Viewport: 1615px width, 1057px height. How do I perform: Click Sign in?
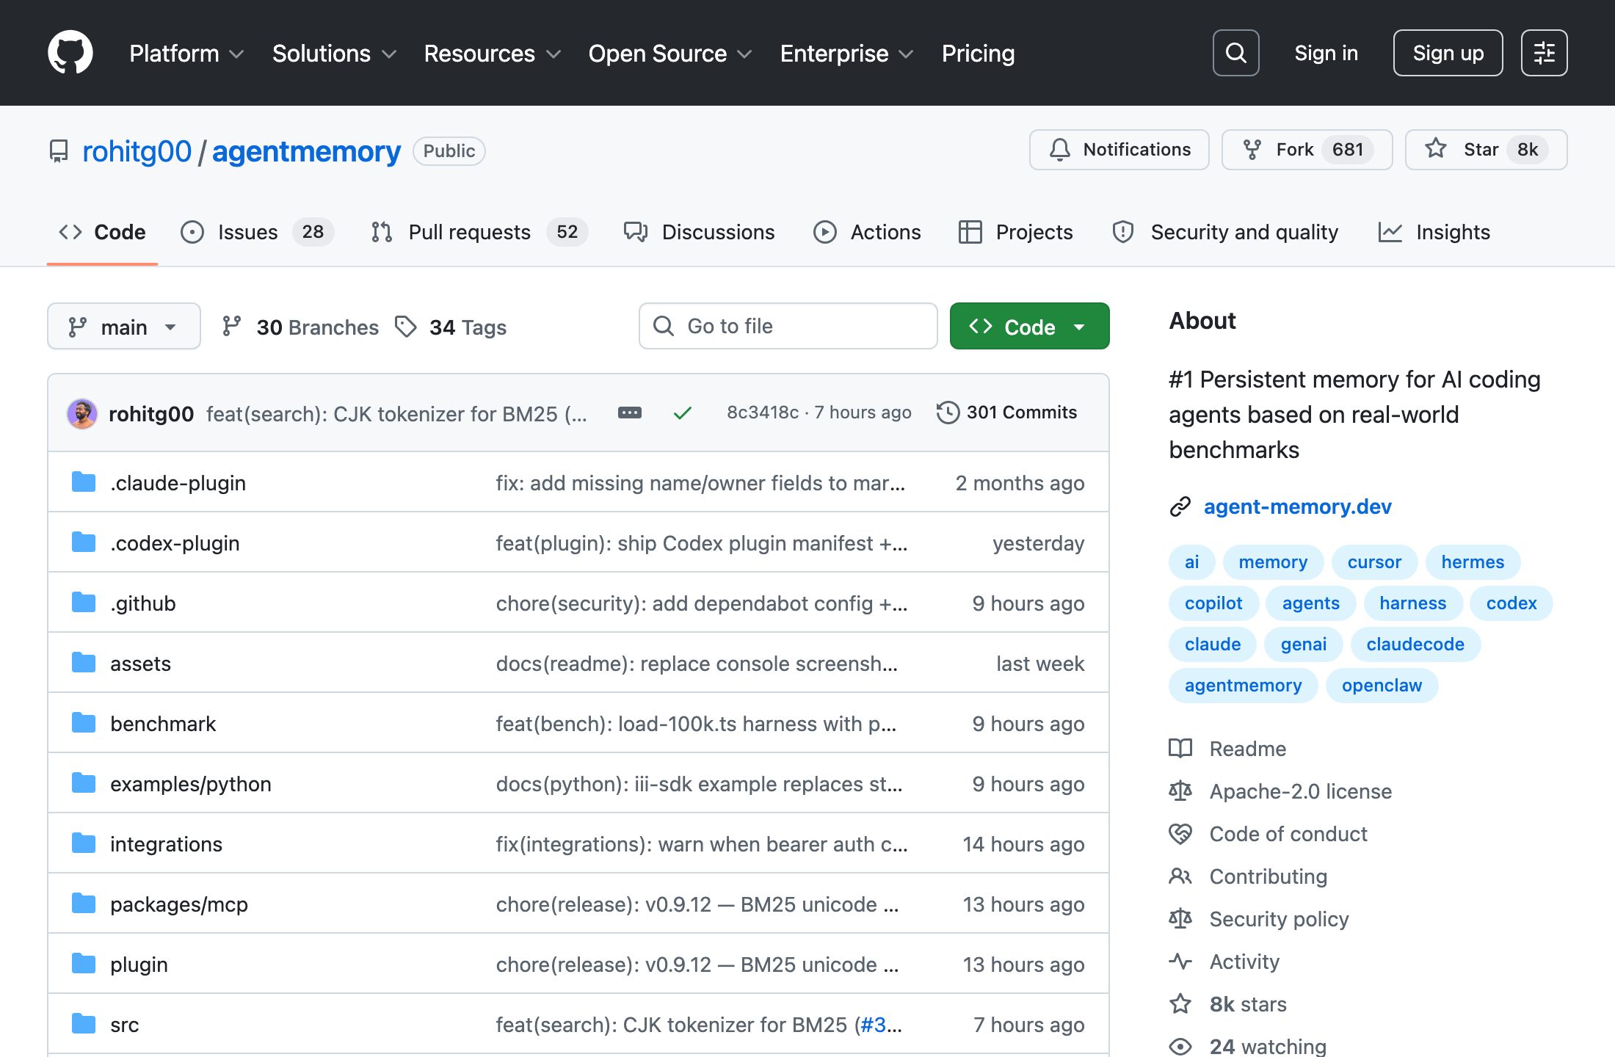click(x=1326, y=53)
